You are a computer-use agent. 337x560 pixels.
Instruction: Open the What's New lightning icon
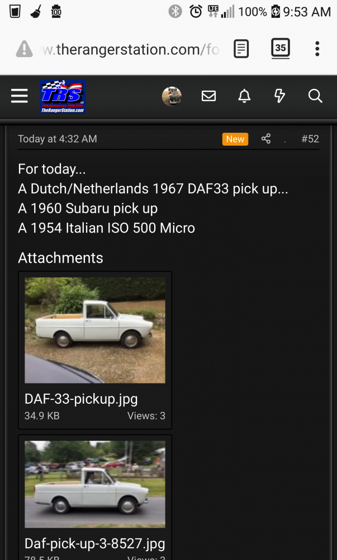point(279,96)
